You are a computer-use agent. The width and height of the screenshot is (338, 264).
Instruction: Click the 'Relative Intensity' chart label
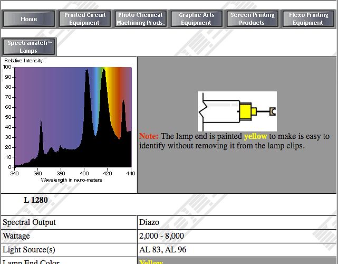tap(24, 61)
